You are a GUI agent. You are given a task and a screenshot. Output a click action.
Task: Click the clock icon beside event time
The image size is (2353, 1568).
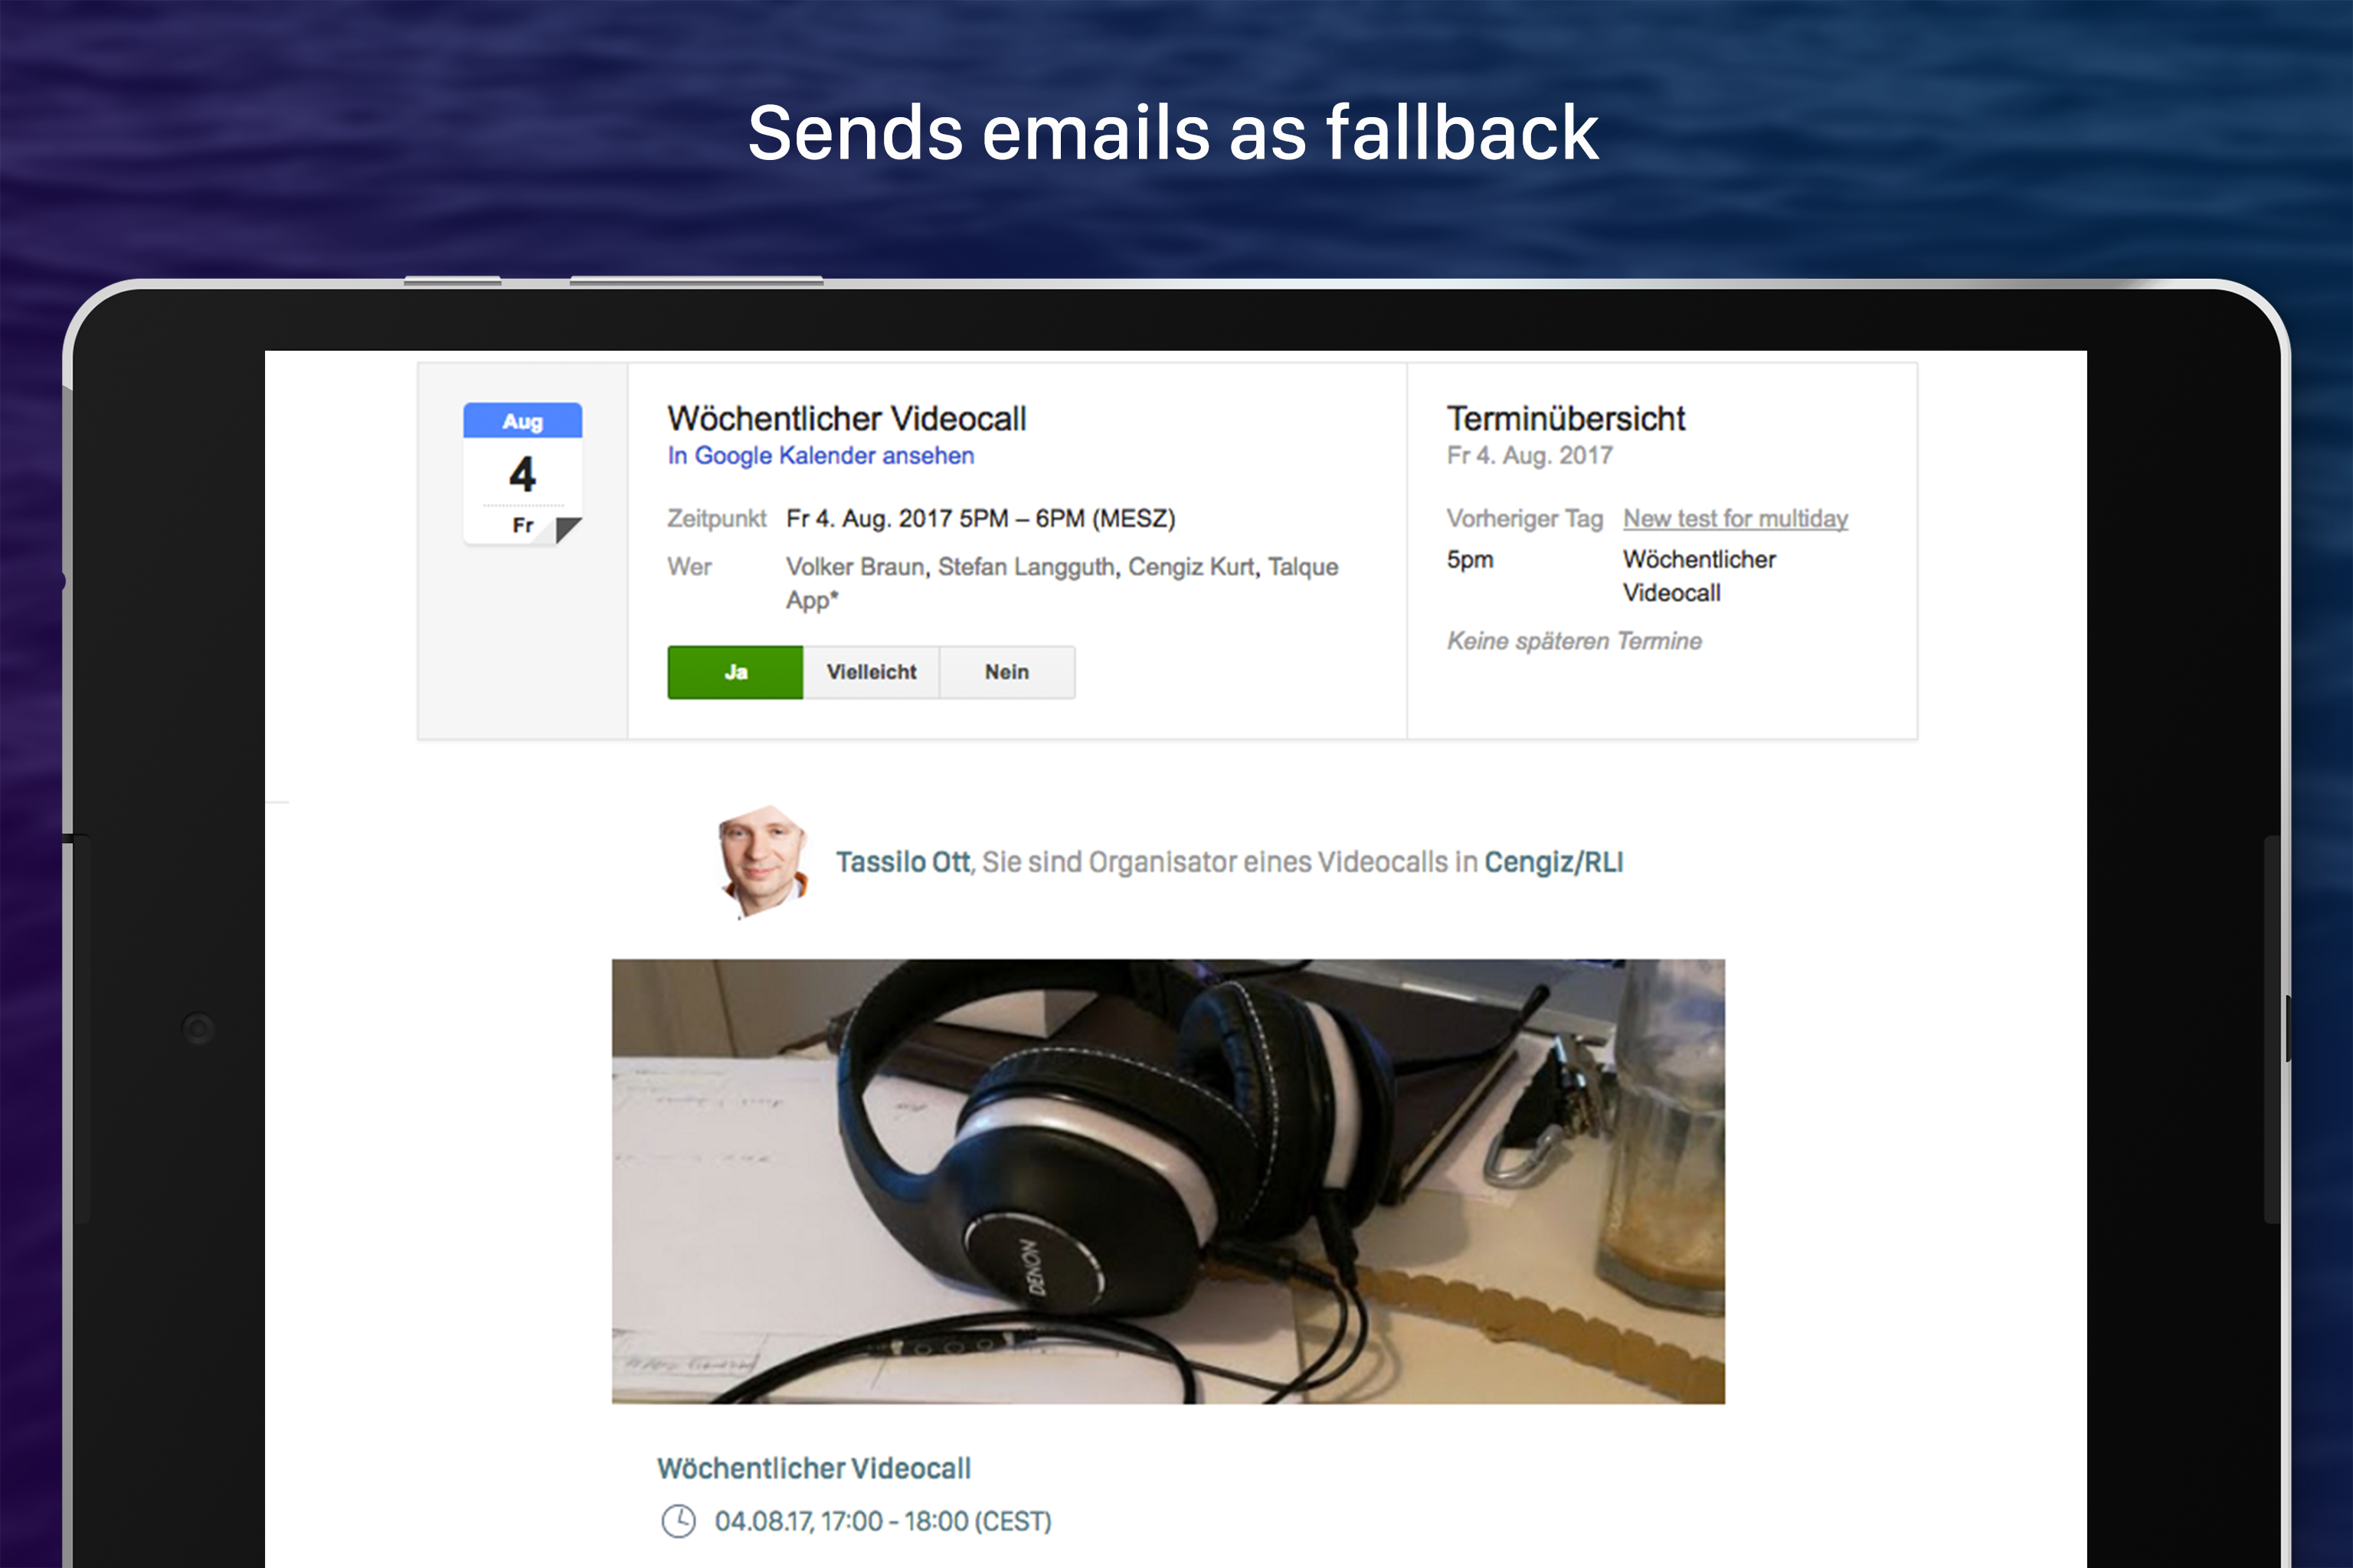click(679, 1521)
